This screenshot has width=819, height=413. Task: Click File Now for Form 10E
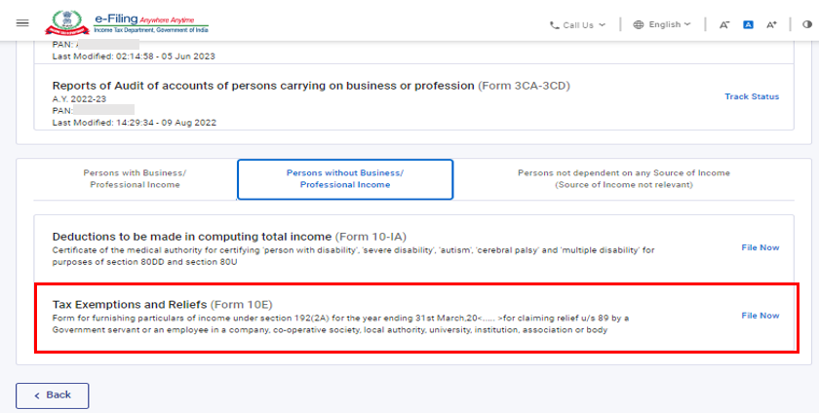[x=760, y=316]
